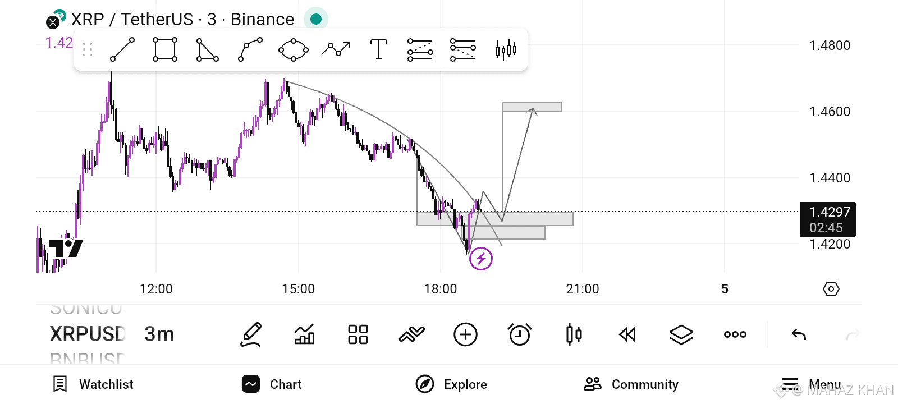
Task: Open the three-dot more options menu
Action: pos(735,334)
